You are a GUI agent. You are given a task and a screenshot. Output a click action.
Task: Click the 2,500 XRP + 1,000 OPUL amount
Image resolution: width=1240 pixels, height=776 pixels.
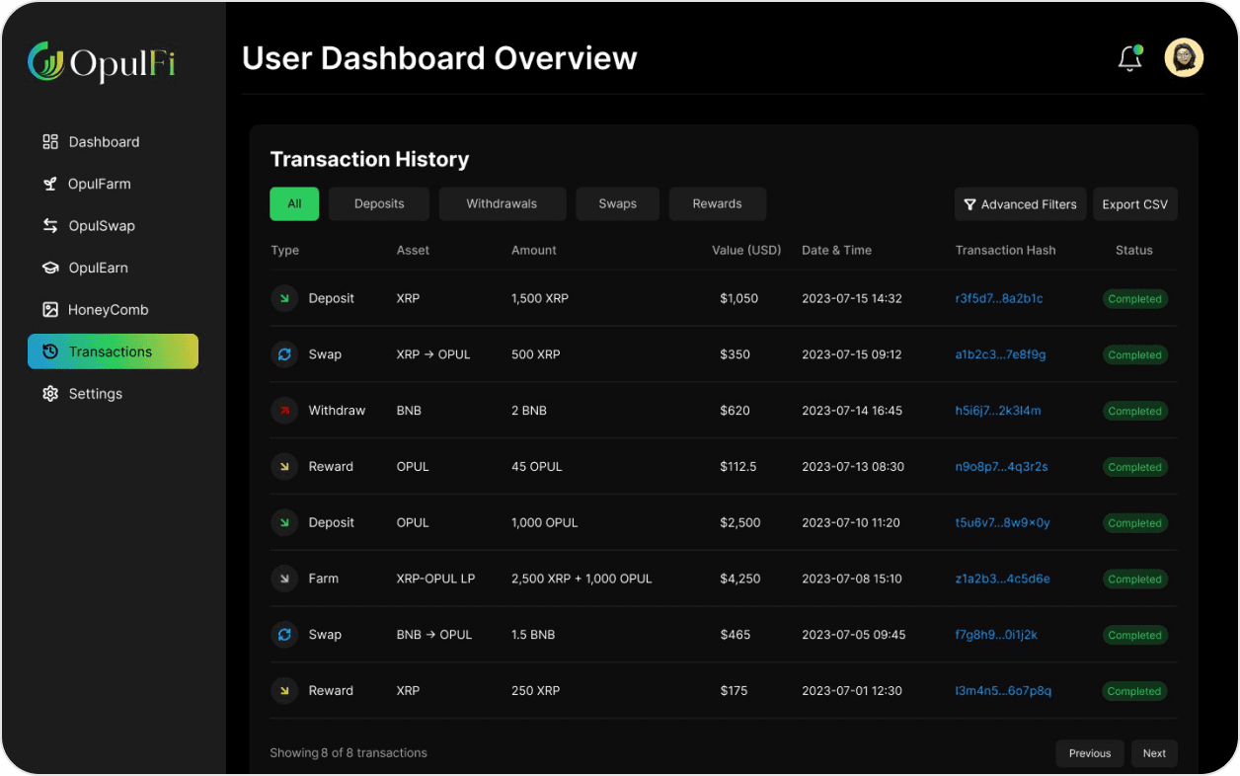point(581,579)
